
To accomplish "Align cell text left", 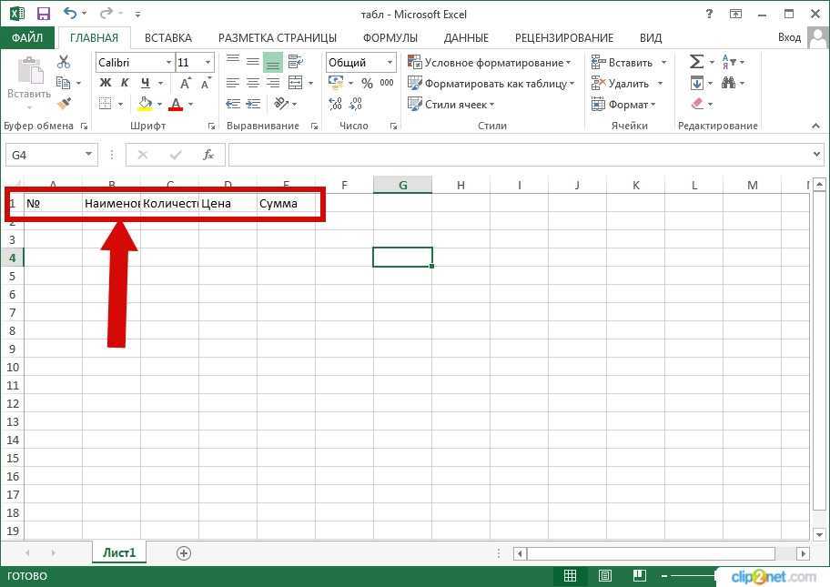I will click(x=233, y=83).
